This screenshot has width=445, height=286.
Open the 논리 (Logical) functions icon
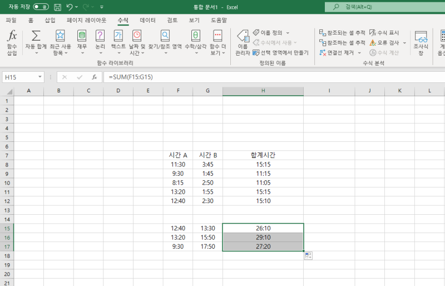(x=100, y=37)
